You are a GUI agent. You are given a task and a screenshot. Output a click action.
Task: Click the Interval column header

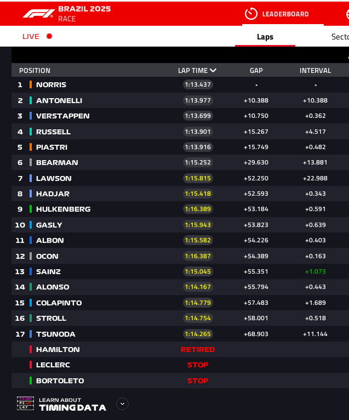pyautogui.click(x=315, y=70)
